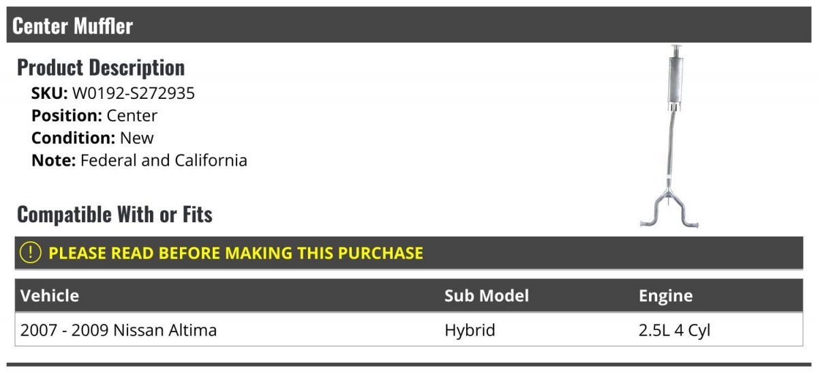The height and width of the screenshot is (373, 818).
Task: Select the 2007 - 2009 Nissan Altima cell
Action: (x=119, y=330)
